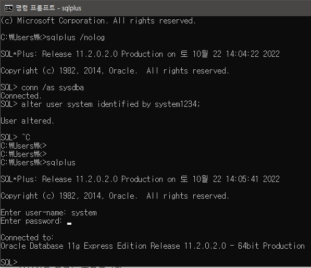
Task: Click the command prompt icon in title bar
Action: pos(9,8)
